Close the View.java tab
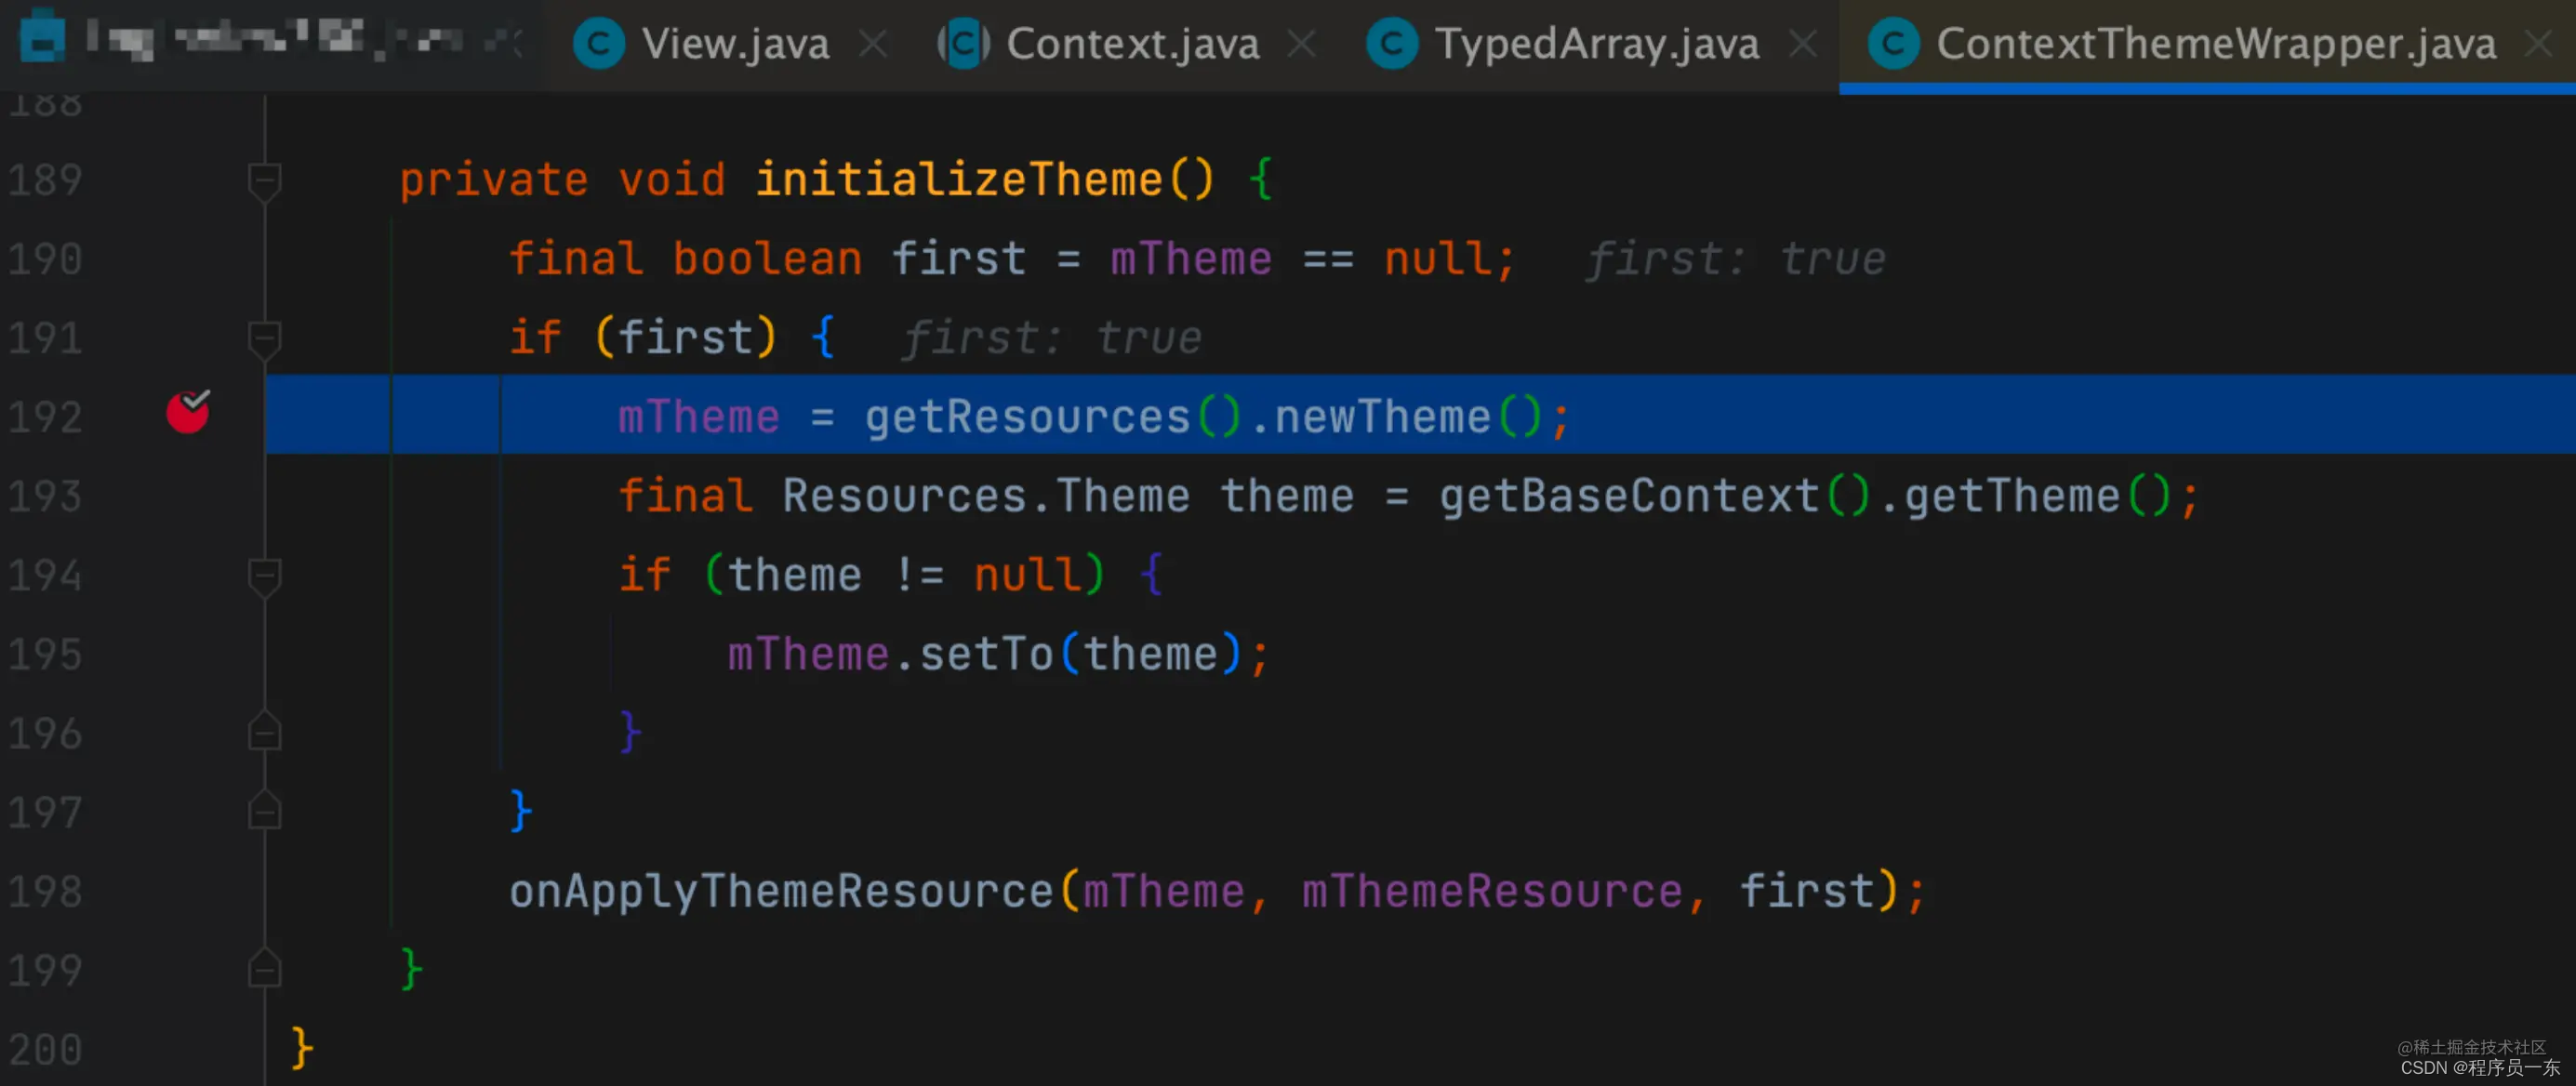The width and height of the screenshot is (2576, 1086). (873, 44)
